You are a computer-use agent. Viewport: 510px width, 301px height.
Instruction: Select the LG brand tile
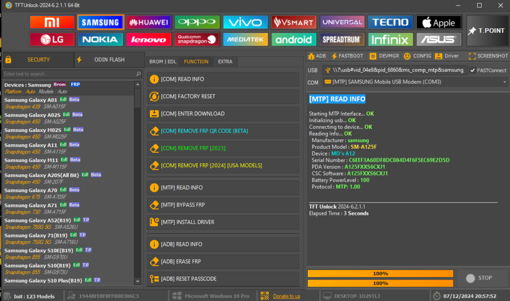(x=52, y=39)
